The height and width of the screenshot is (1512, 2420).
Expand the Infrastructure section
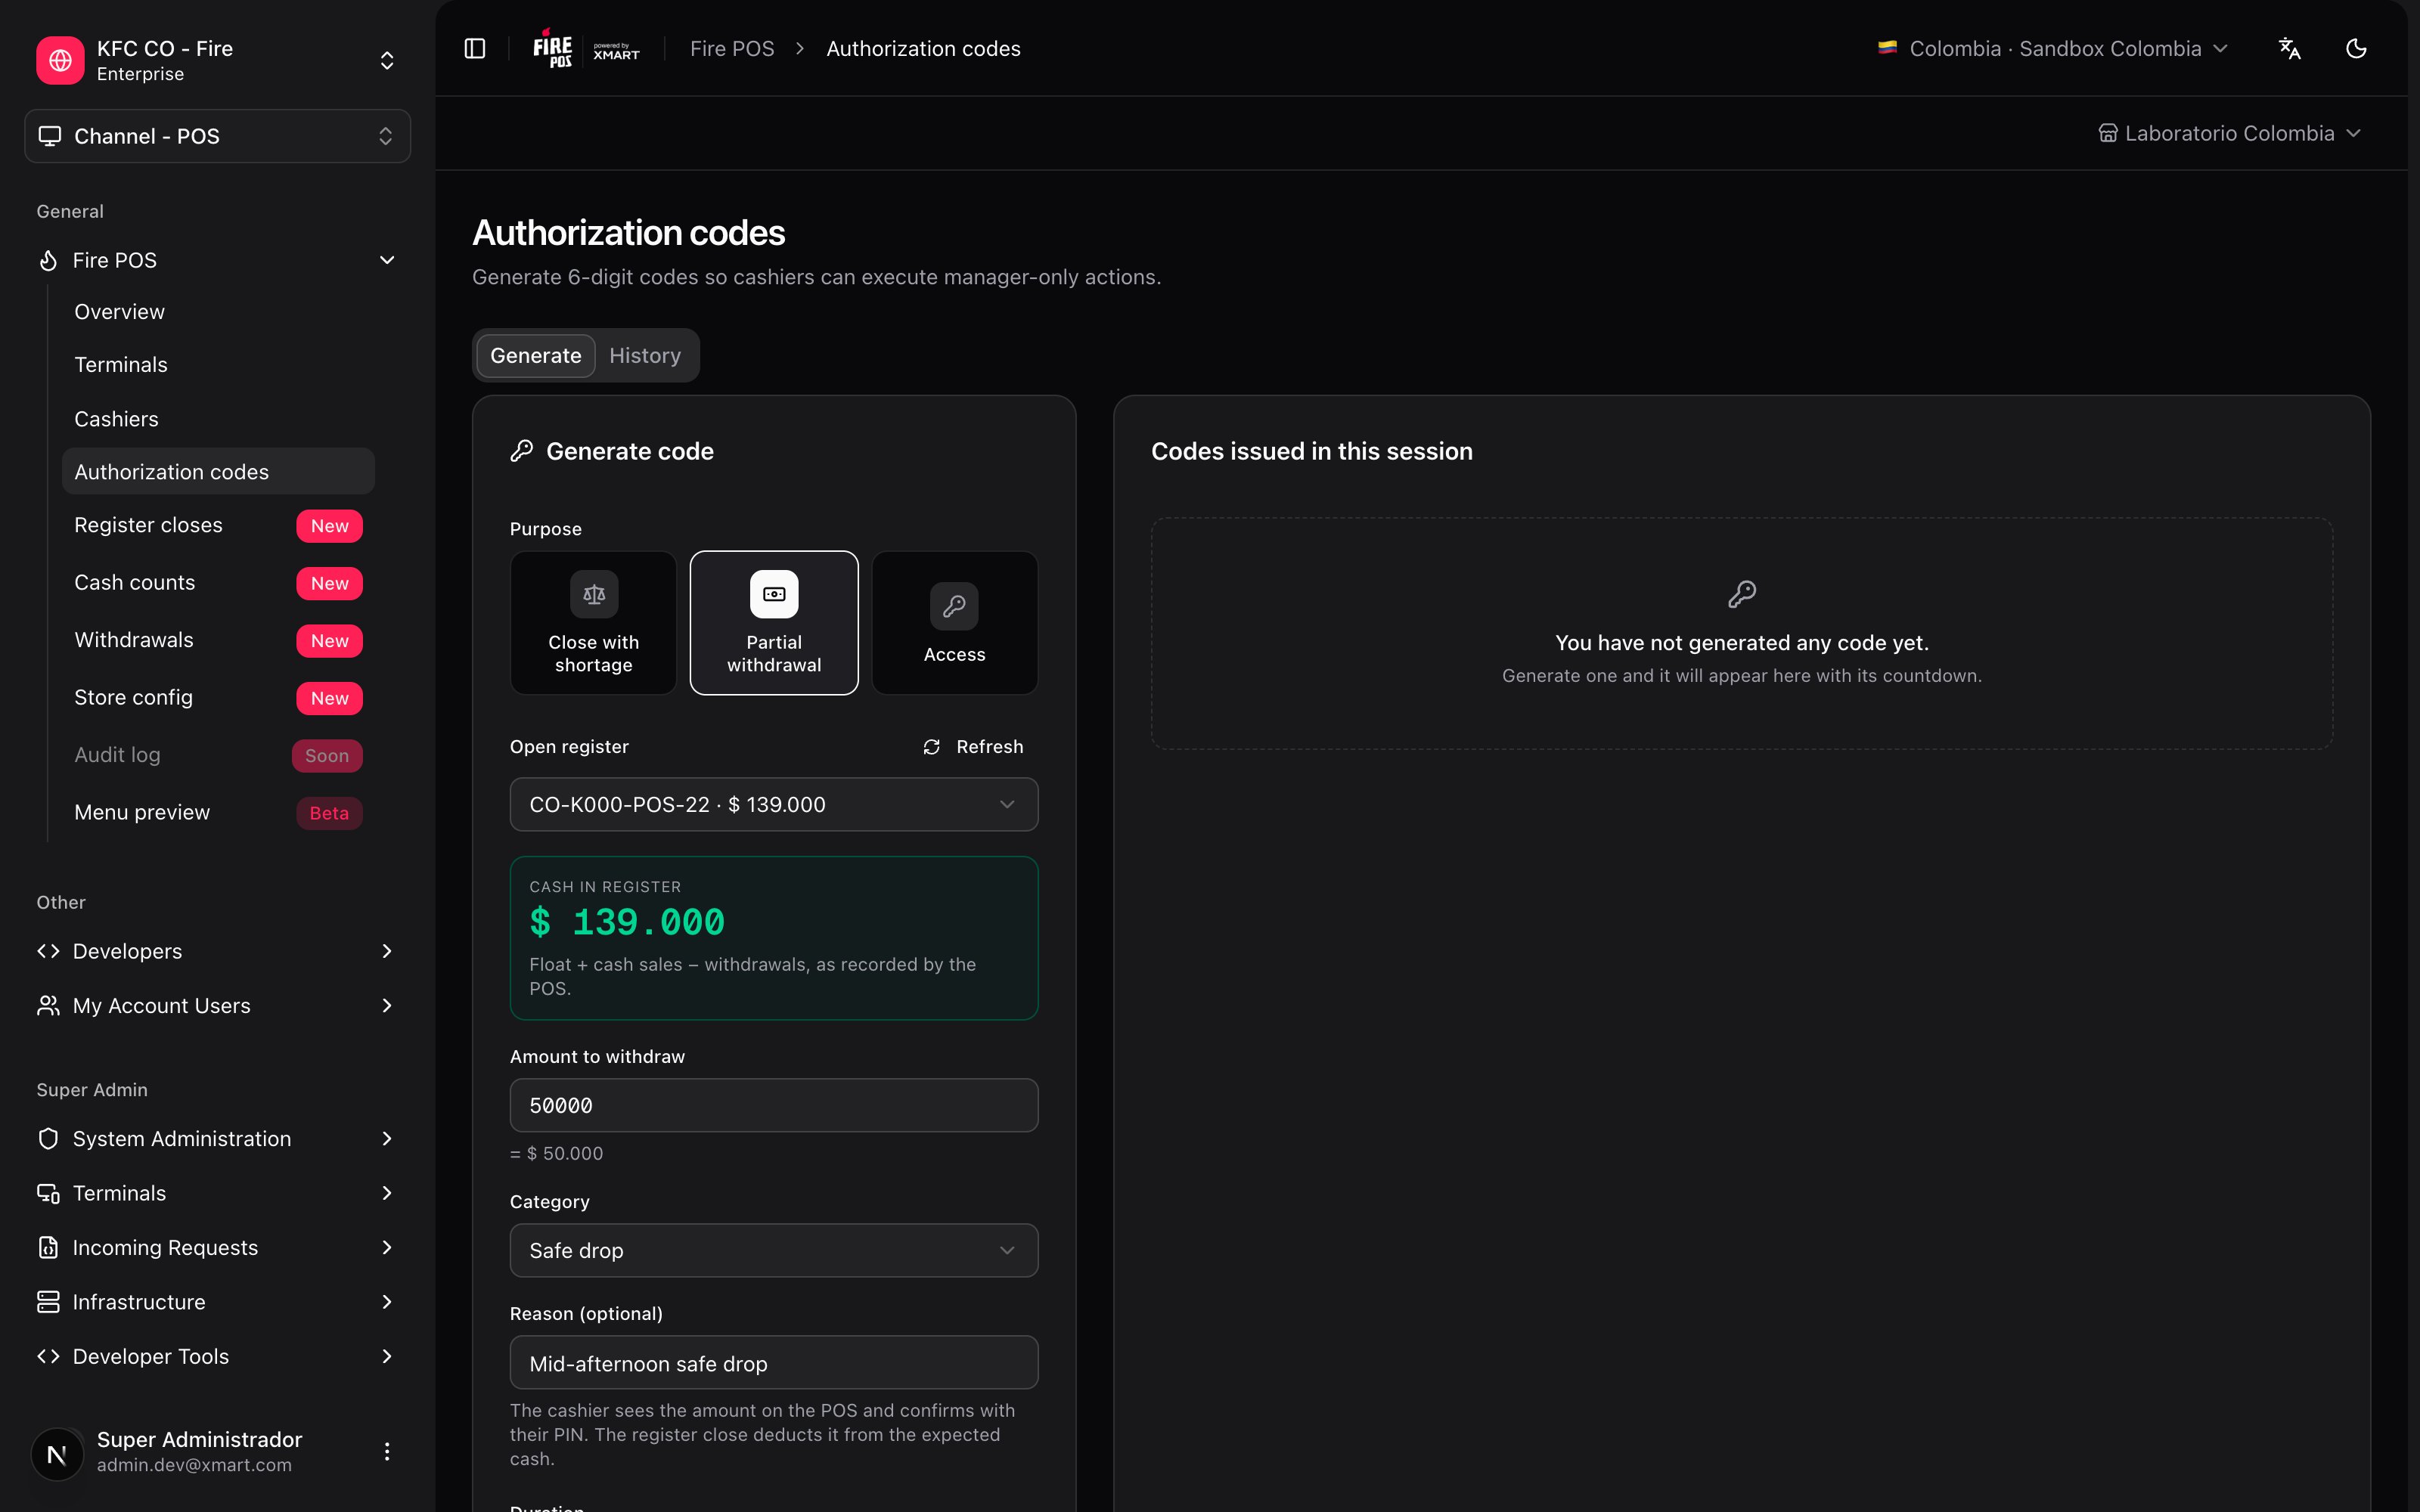217,1301
